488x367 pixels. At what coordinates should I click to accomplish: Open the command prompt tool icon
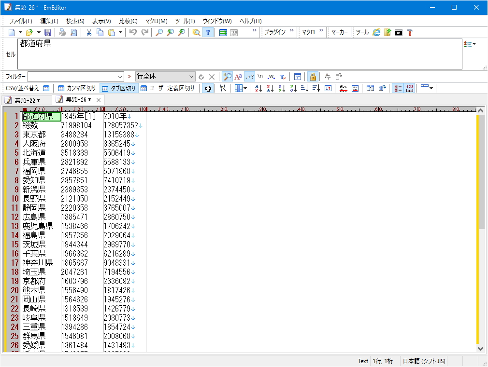coord(399,32)
